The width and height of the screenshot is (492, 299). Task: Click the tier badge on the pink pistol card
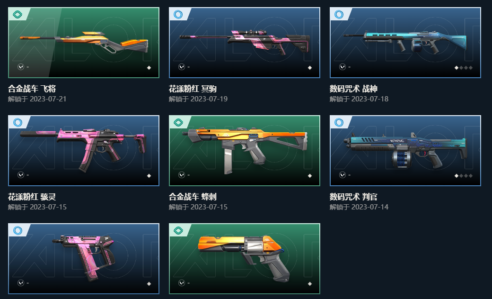[17, 230]
